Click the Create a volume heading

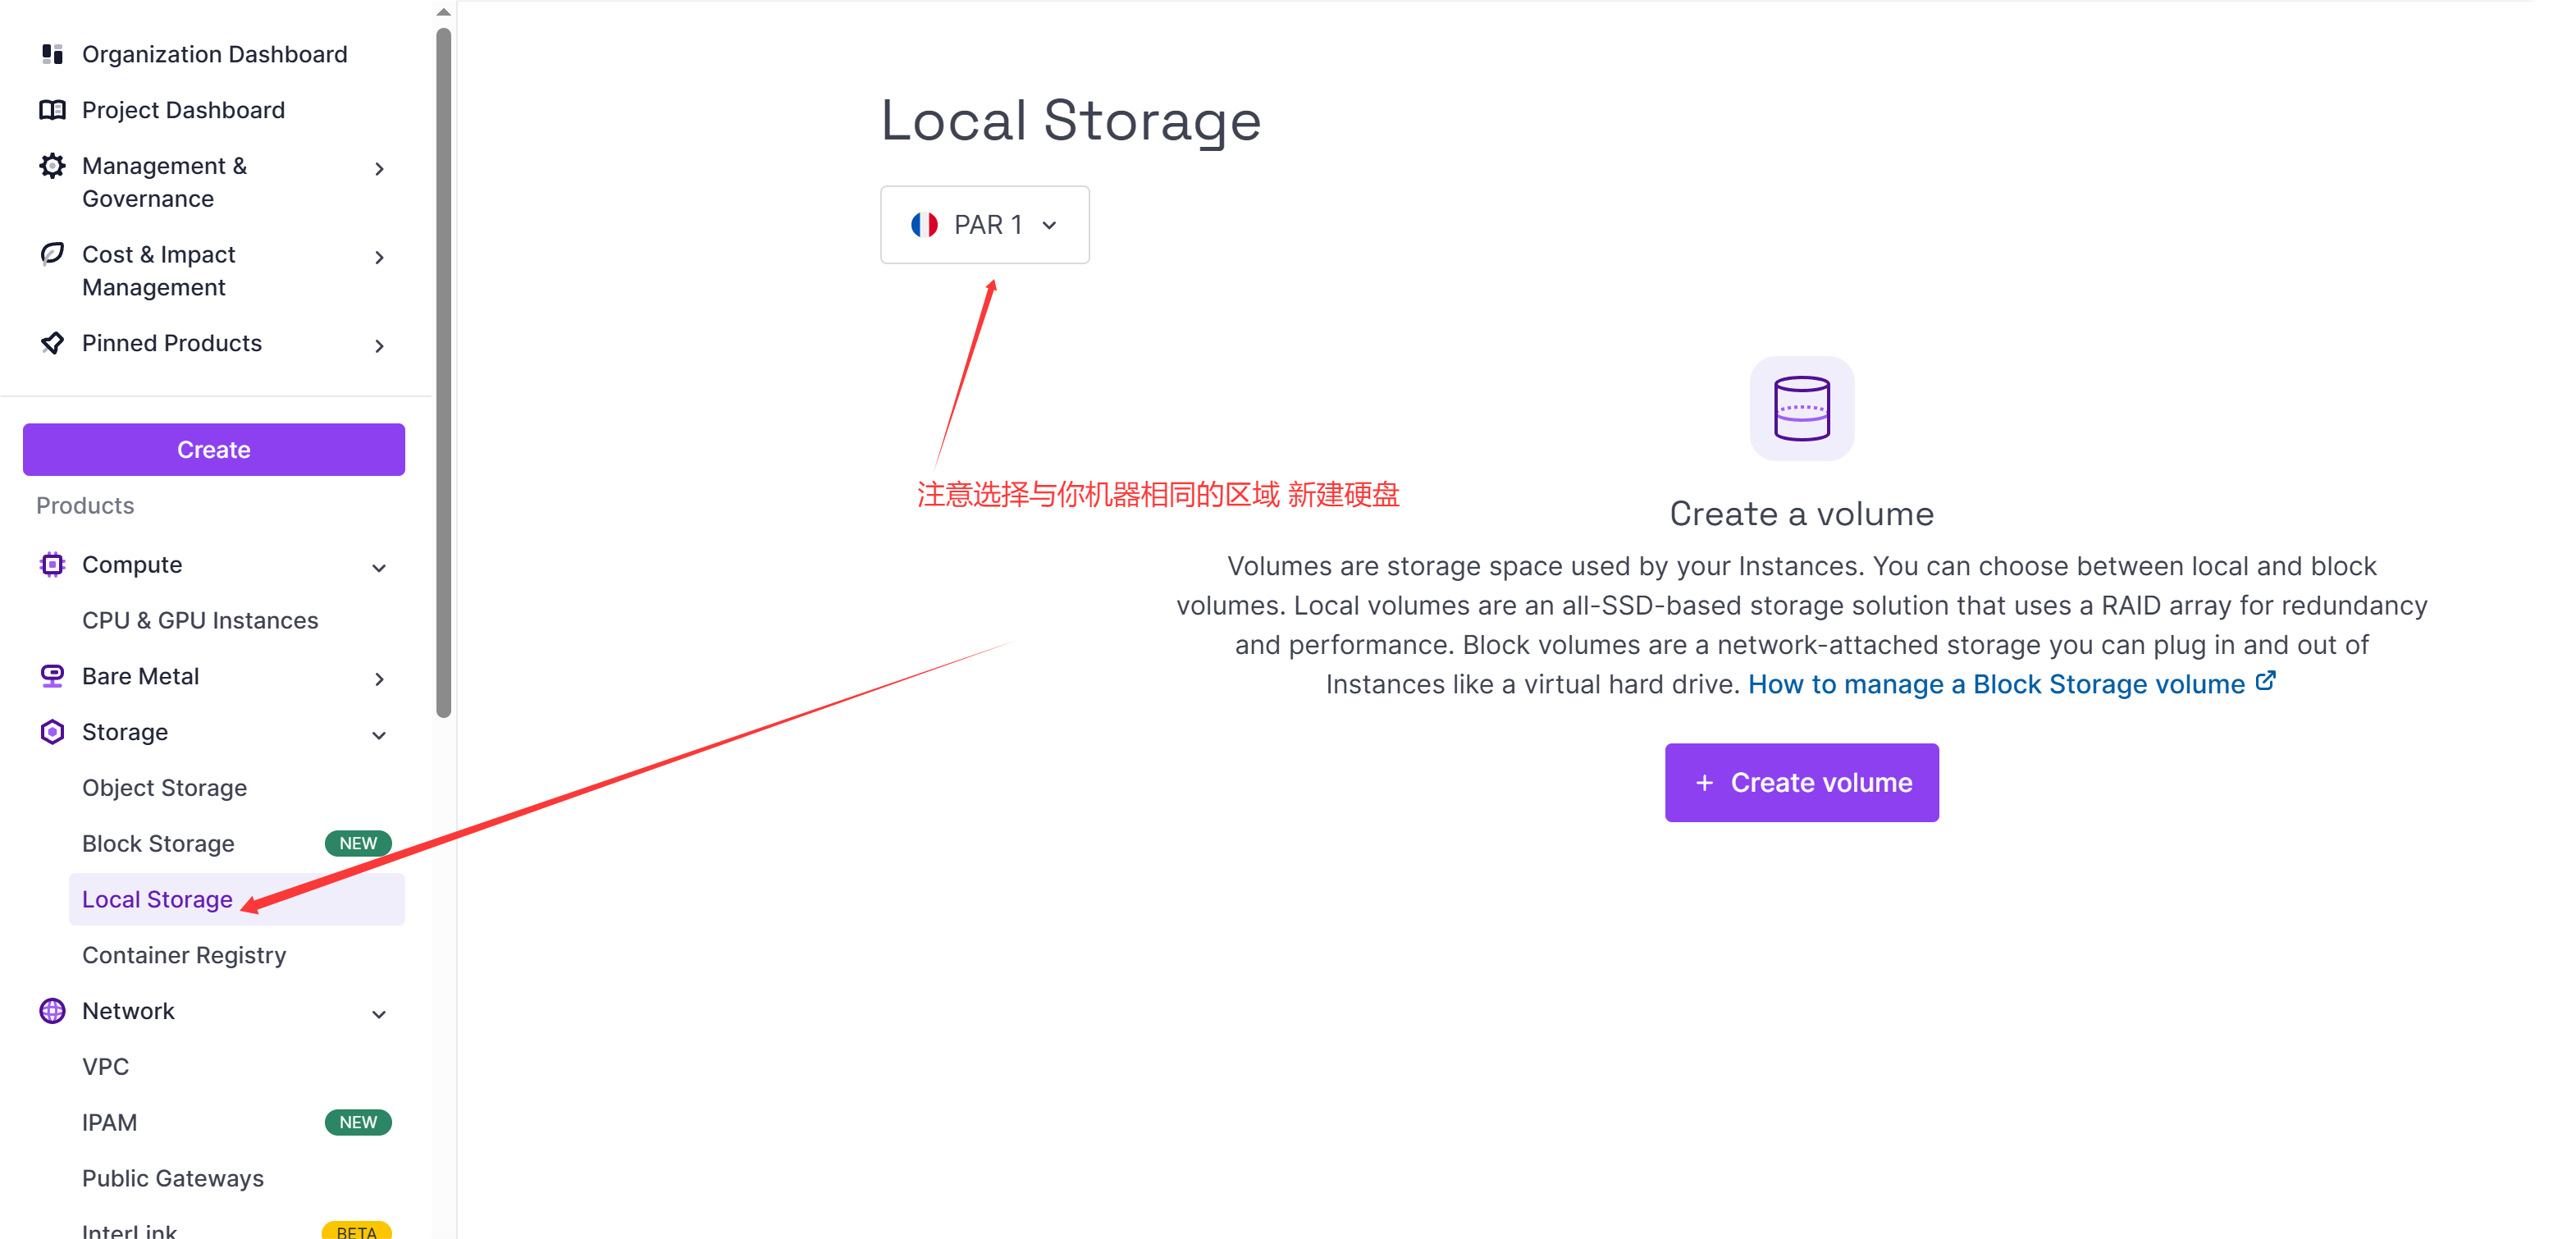(1801, 513)
